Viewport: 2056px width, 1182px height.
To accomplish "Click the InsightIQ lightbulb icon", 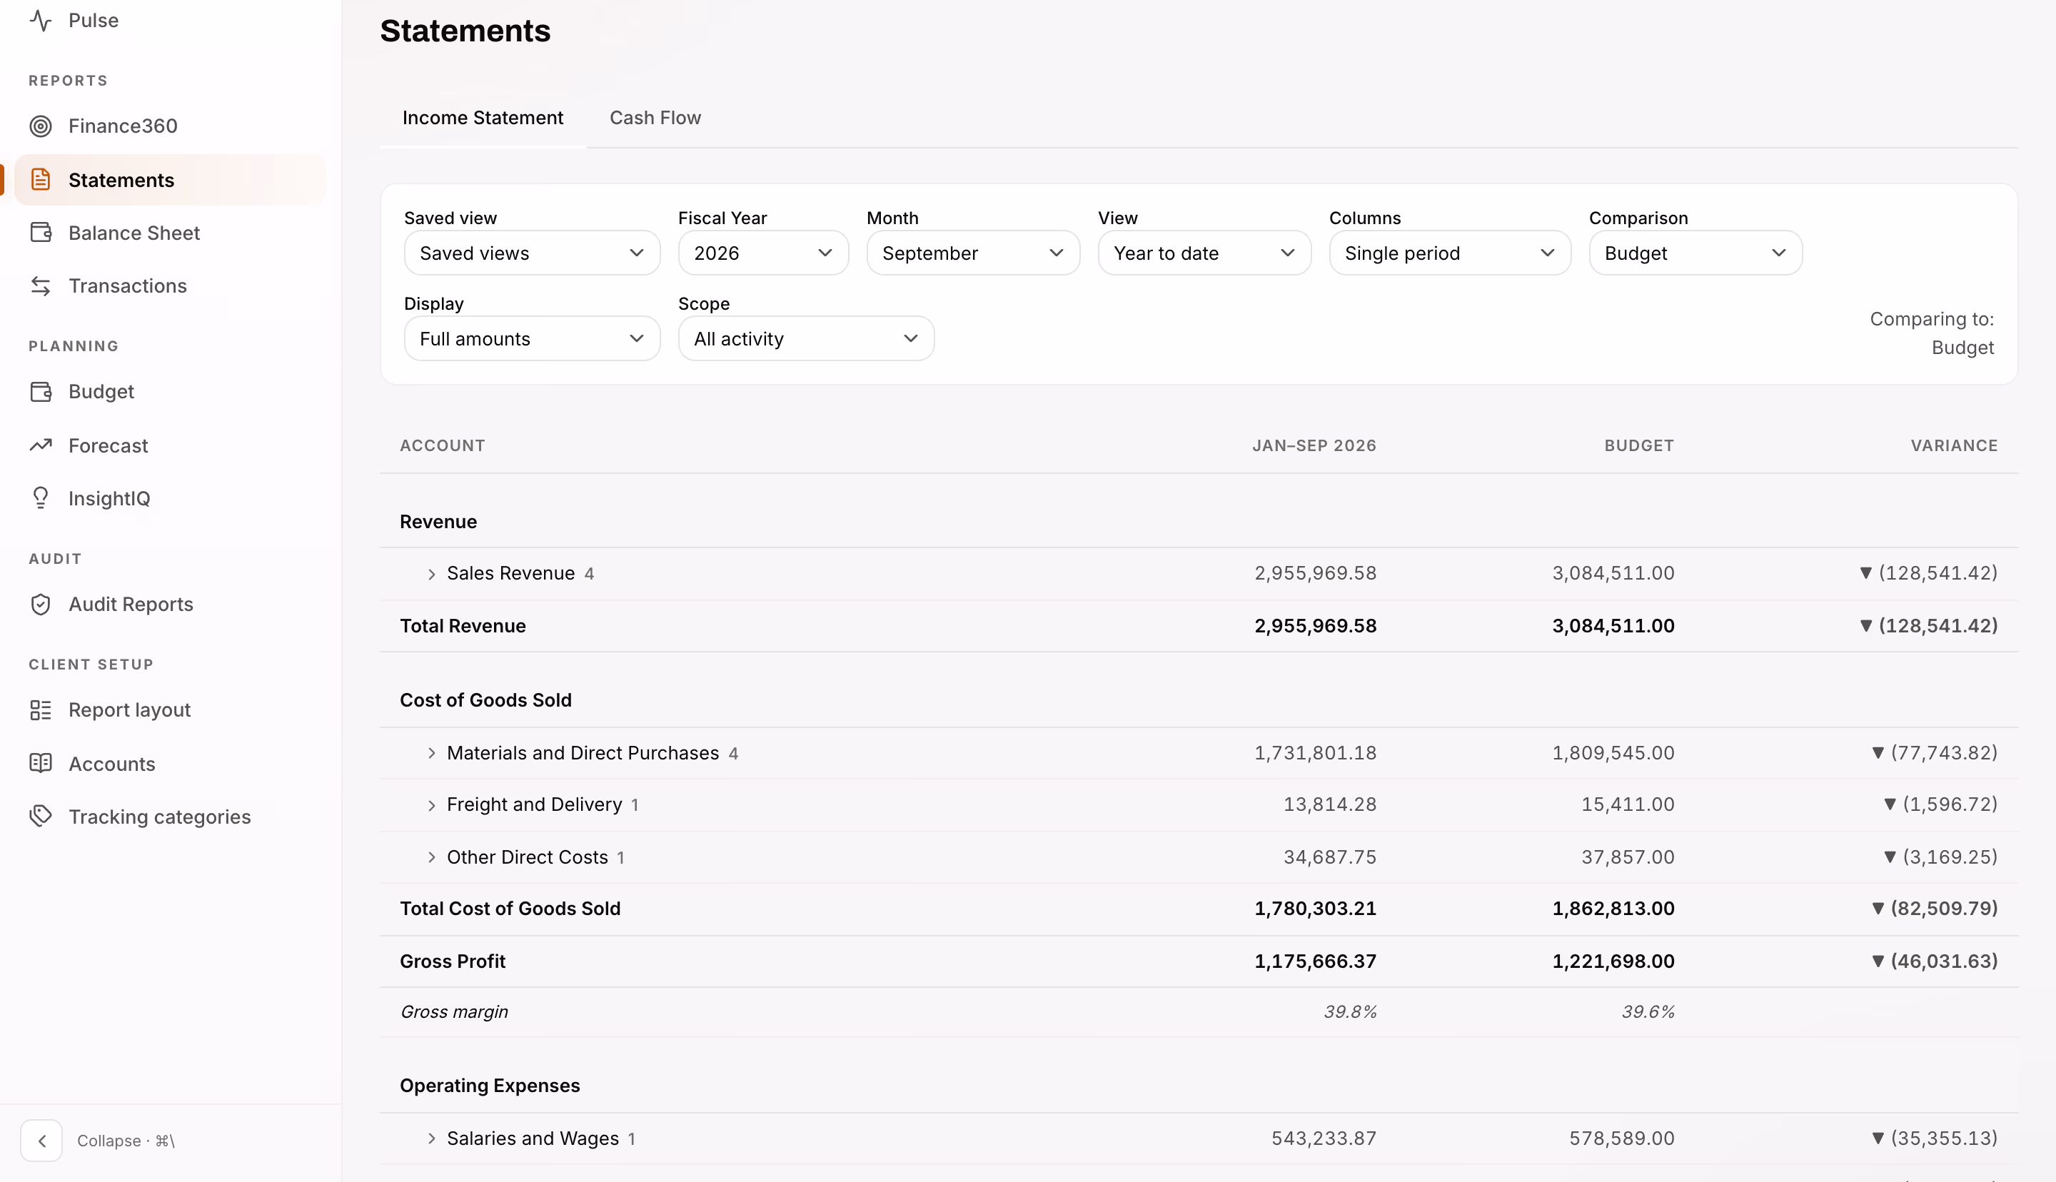I will coord(41,498).
